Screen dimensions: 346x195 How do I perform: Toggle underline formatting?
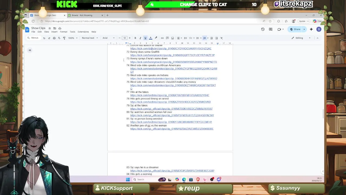pyautogui.click(x=145, y=38)
